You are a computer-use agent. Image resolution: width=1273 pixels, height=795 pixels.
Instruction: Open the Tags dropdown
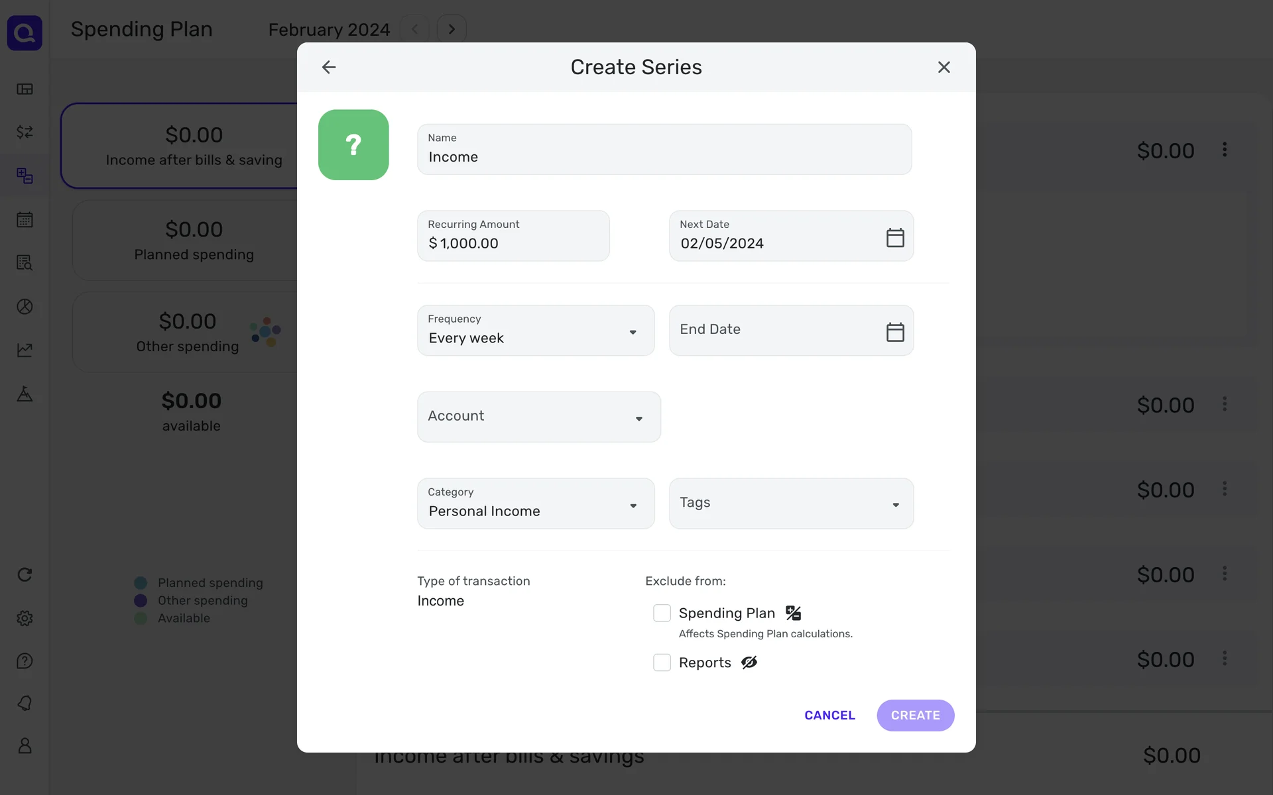pos(790,503)
